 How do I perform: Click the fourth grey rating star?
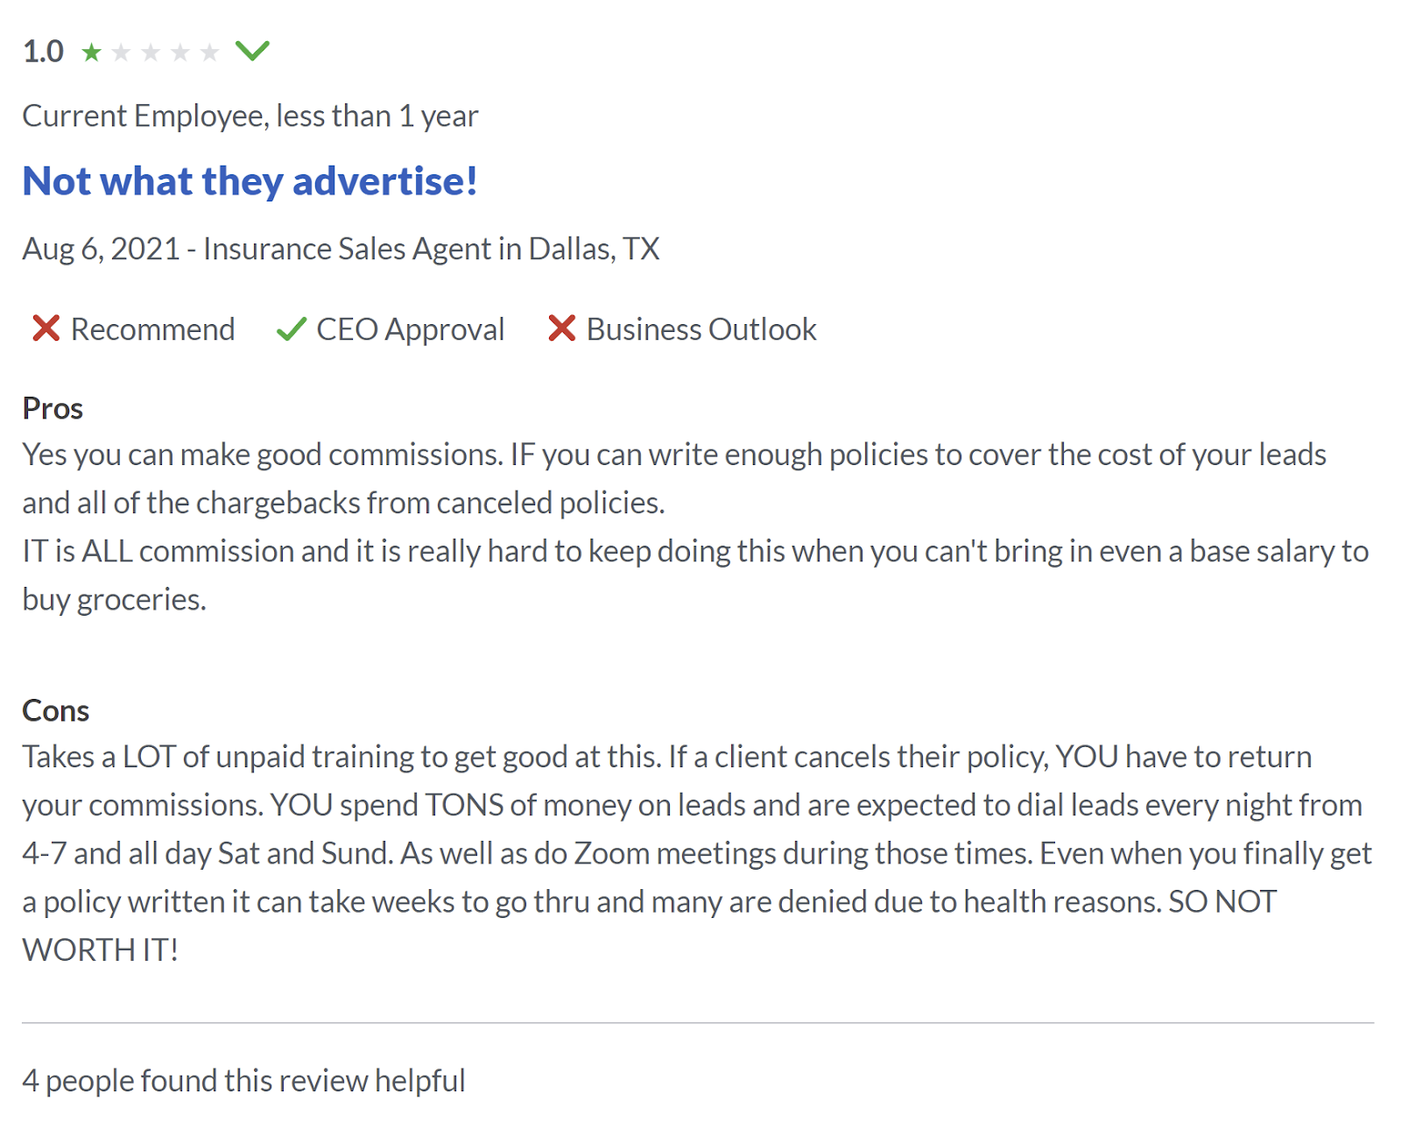tap(180, 53)
